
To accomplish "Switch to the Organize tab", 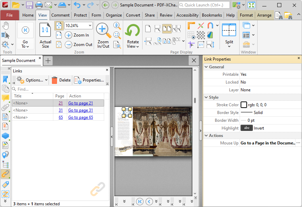I will tap(114, 15).
